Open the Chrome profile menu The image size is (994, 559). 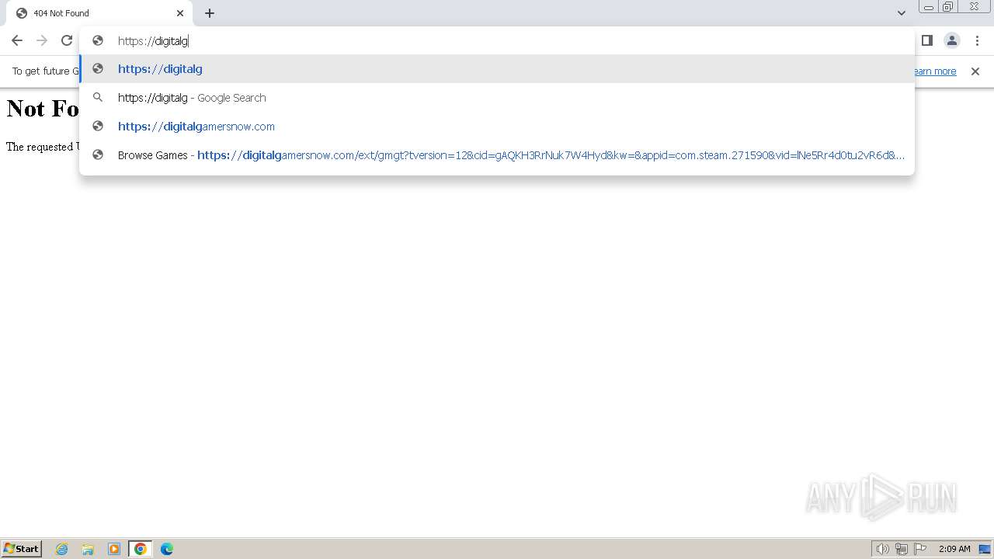click(x=951, y=40)
